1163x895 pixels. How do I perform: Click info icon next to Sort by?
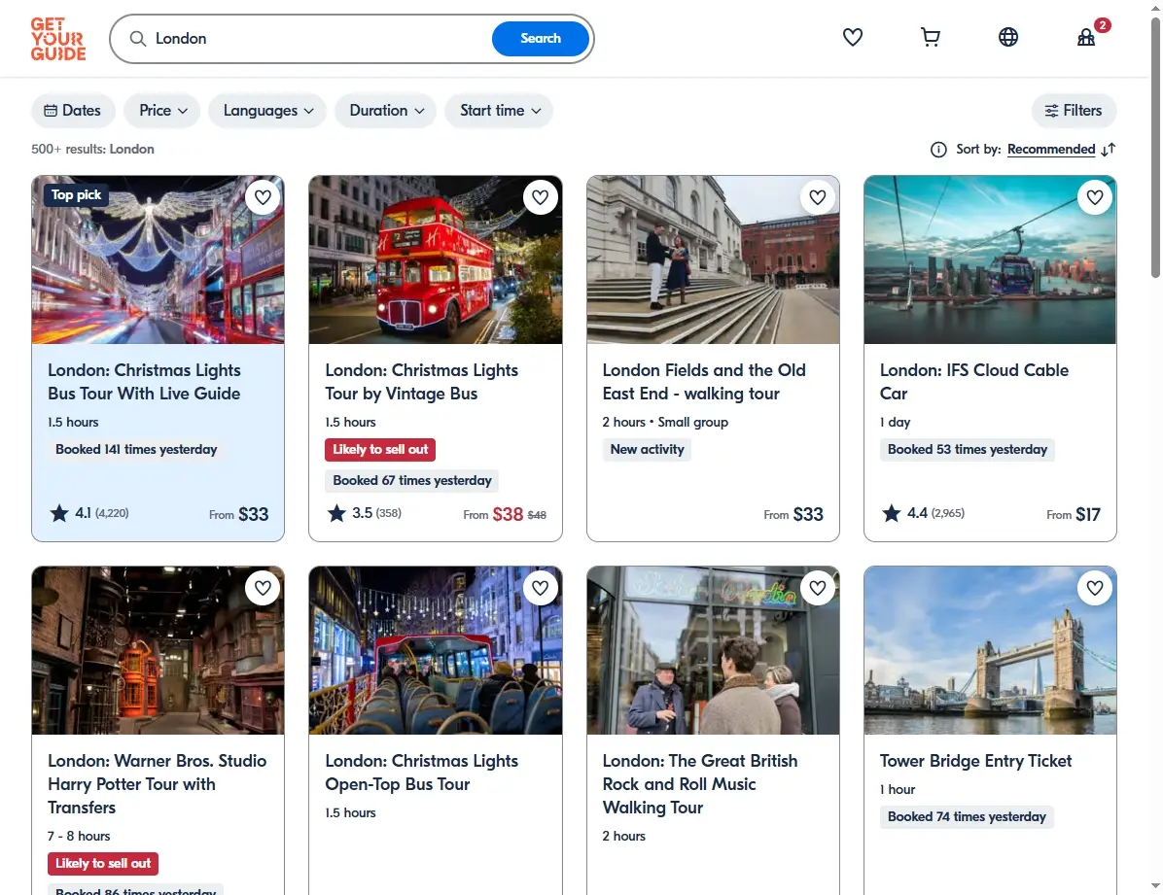pos(938,150)
